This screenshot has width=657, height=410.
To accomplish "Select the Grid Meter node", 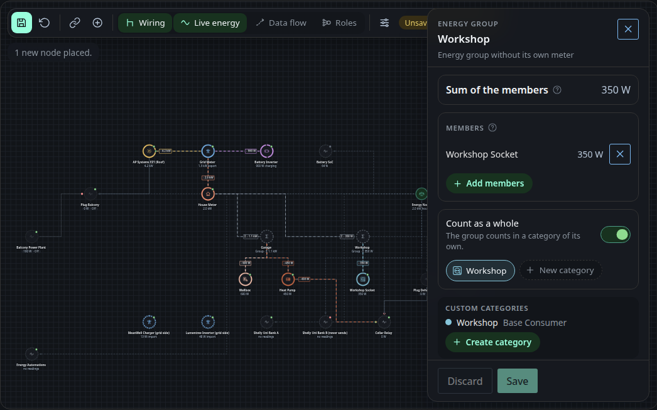I will [208, 151].
